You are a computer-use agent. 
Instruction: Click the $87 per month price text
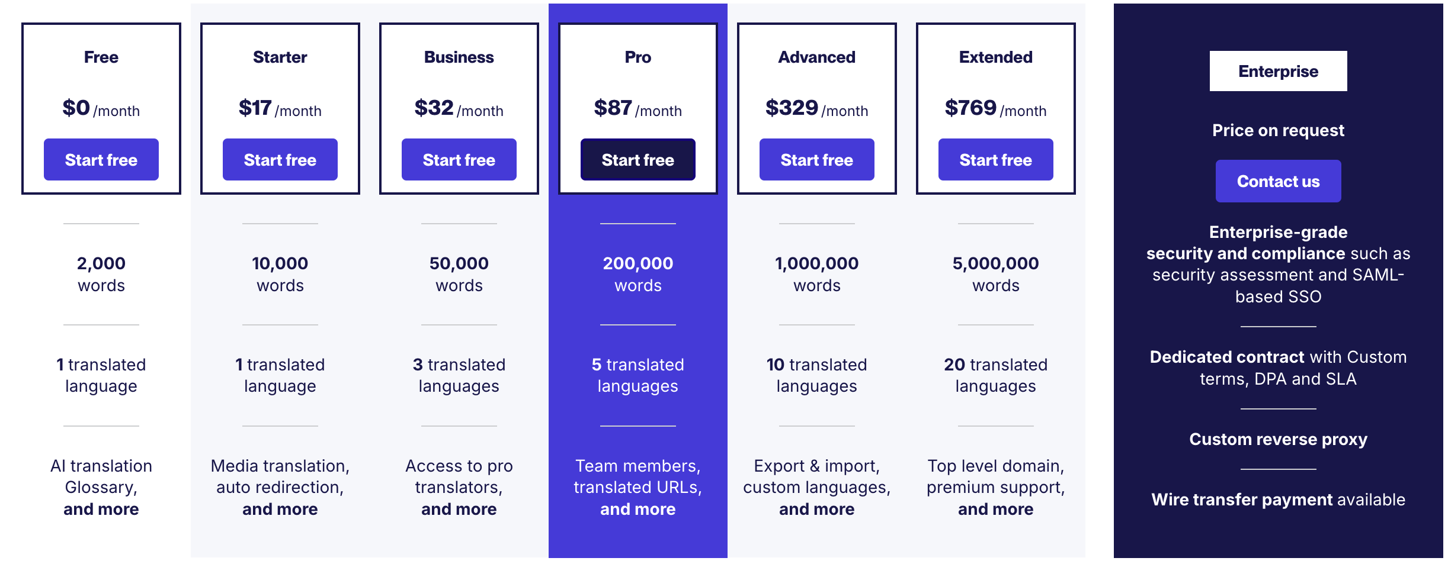[x=638, y=108]
